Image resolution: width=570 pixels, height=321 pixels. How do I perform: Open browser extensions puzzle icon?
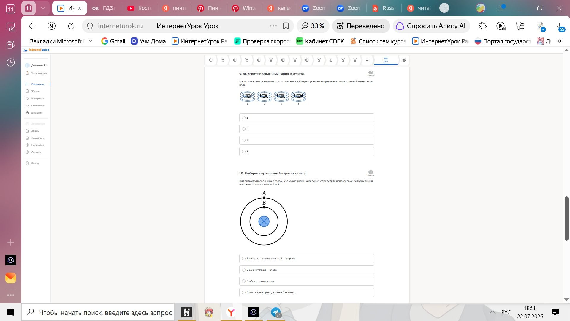(x=483, y=26)
